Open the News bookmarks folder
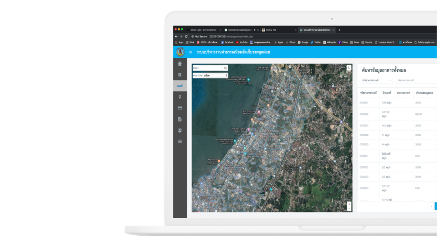The image size is (437, 246). pyautogui.click(x=355, y=42)
